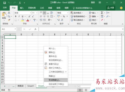Apply yellow fill color bucket
The image size is (125, 92).
click(22, 20)
